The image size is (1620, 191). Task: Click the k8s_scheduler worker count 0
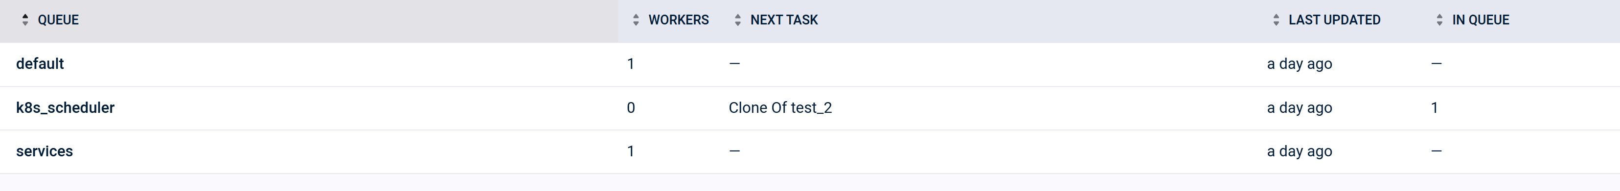[631, 108]
